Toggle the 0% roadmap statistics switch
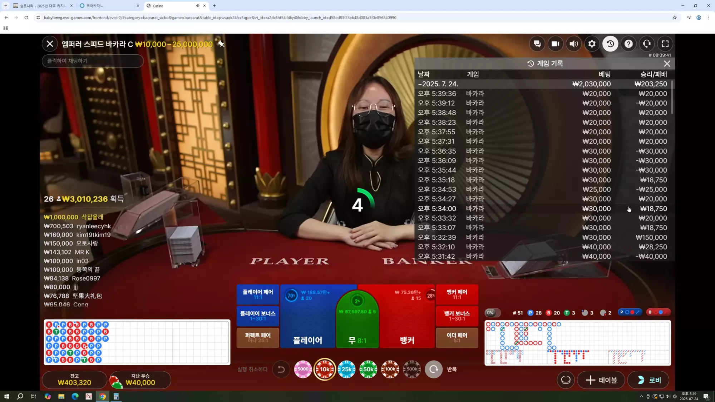This screenshot has width=715, height=402. coord(492,313)
